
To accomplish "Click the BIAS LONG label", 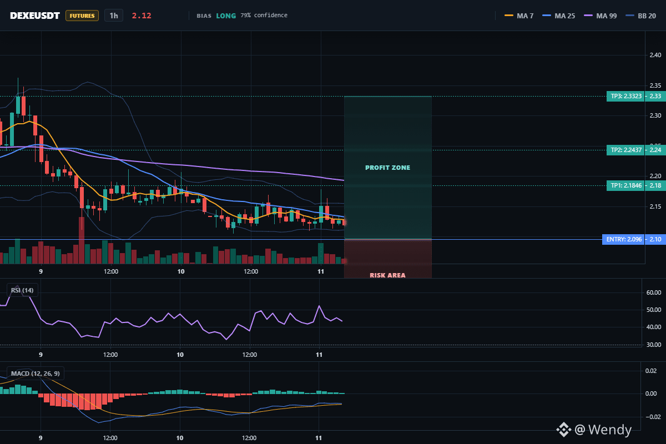I will (216, 16).
